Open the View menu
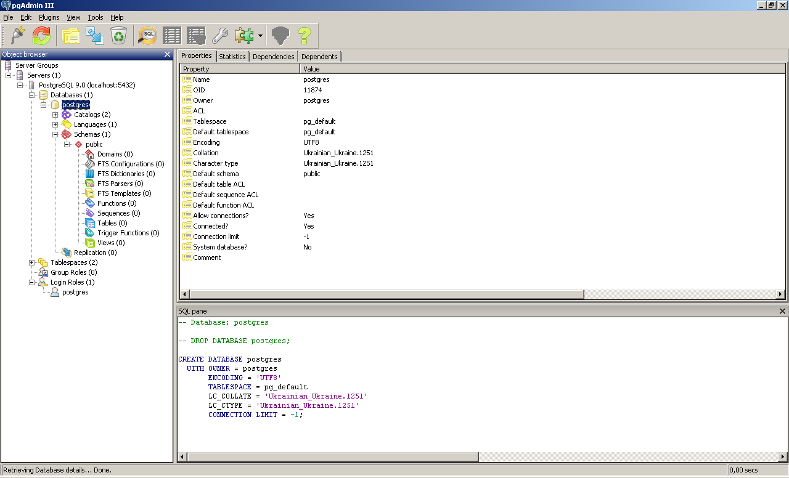 click(73, 17)
